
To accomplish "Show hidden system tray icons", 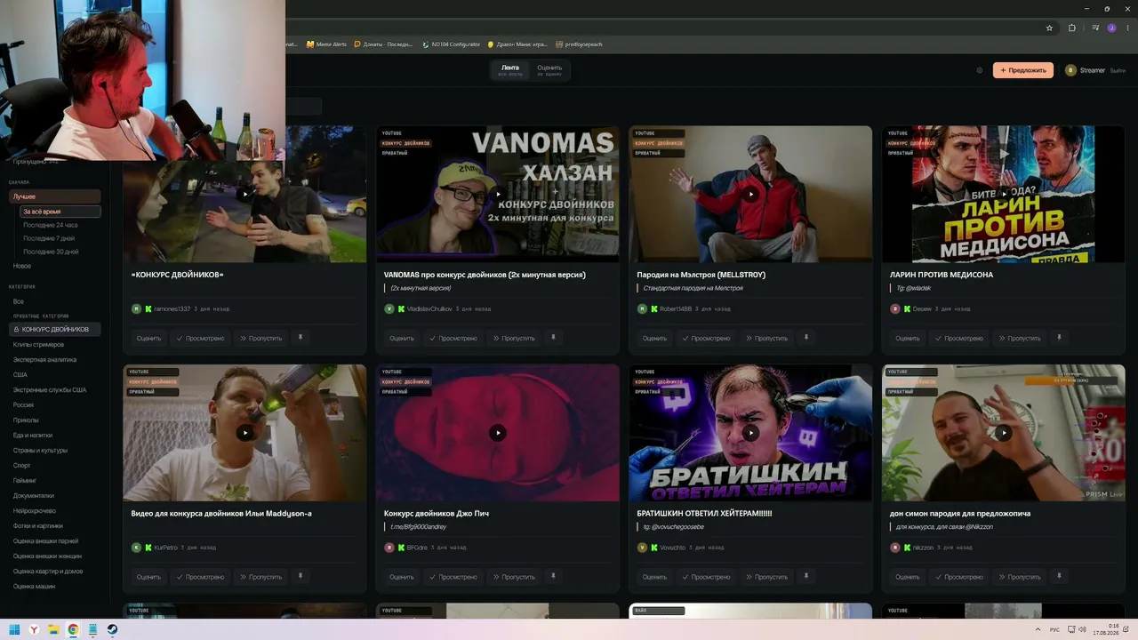I will click(1037, 629).
